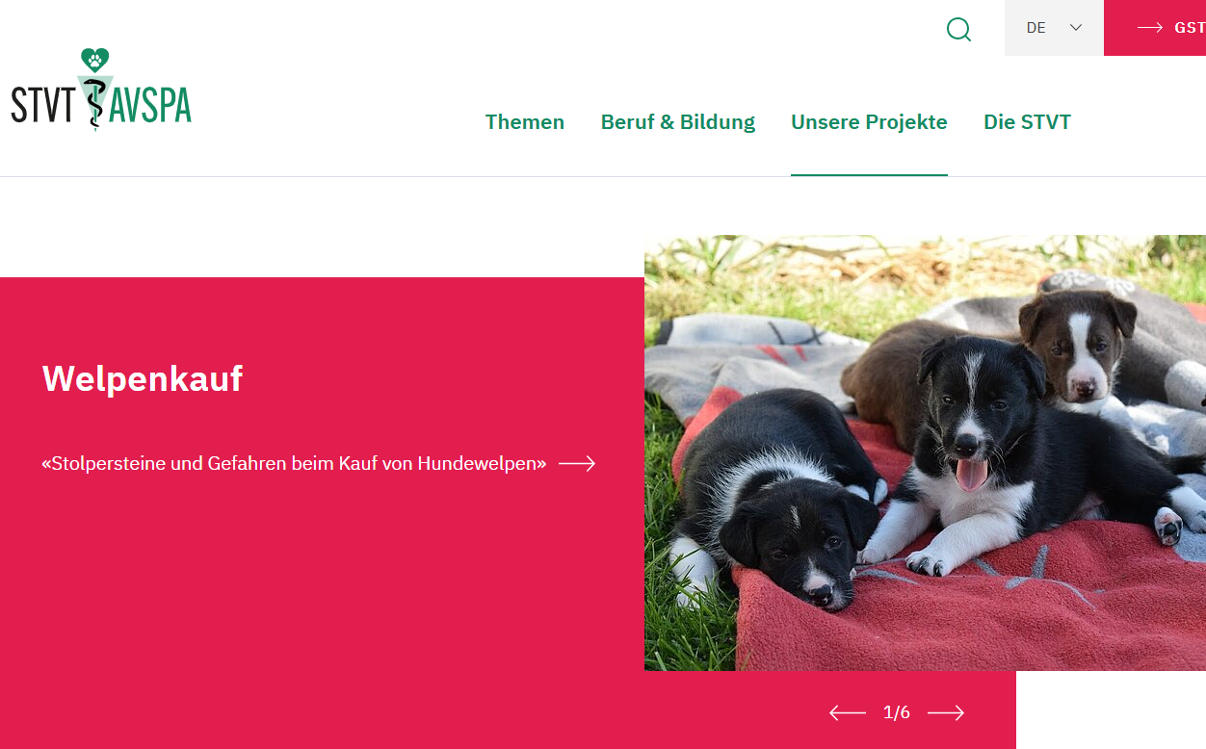This screenshot has width=1206, height=749.
Task: Go to the previous slide arrow
Action: pos(848,712)
